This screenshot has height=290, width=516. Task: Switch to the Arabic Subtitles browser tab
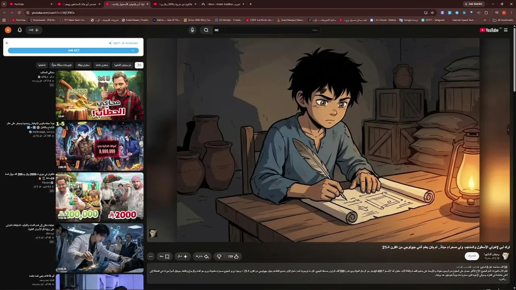[x=222, y=4]
